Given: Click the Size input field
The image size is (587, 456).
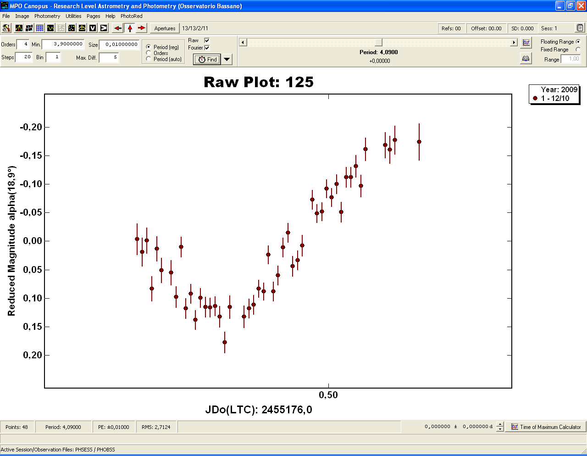Looking at the screenshot, I should [x=119, y=44].
